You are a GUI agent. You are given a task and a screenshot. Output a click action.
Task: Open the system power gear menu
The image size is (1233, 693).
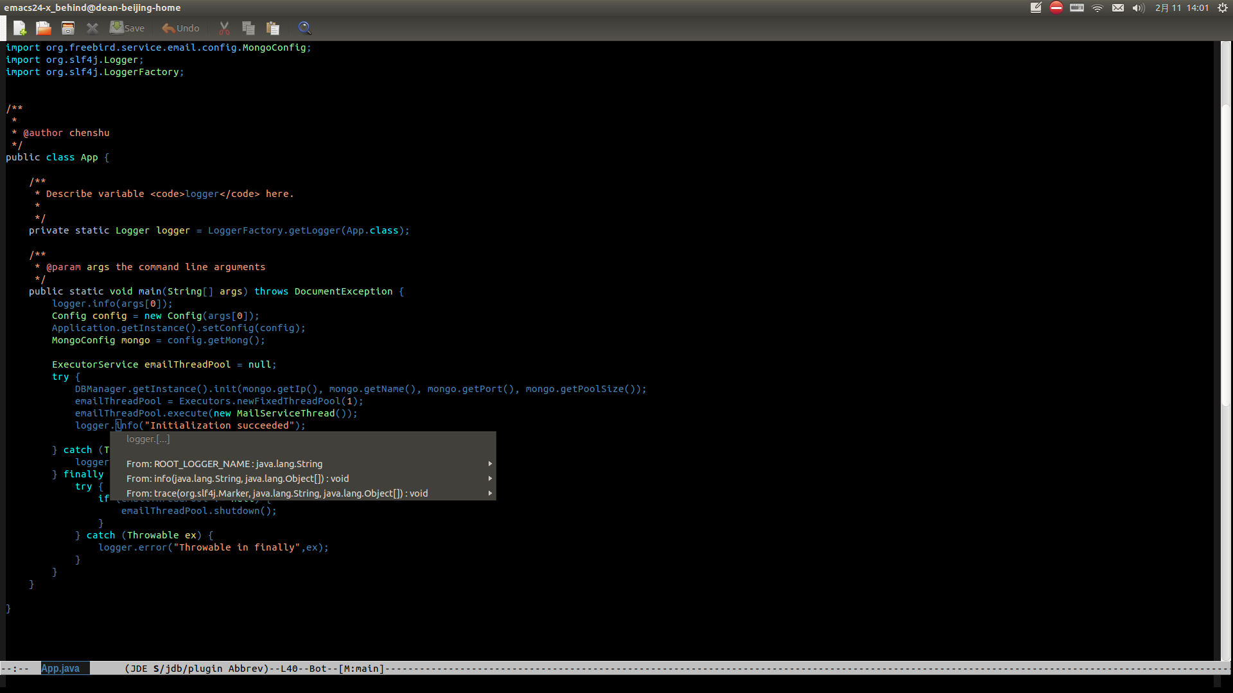coord(1223,8)
